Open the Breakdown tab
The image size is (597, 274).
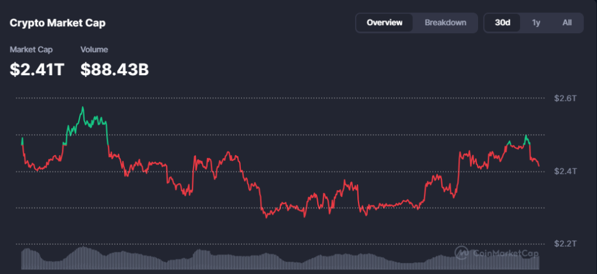coord(445,23)
